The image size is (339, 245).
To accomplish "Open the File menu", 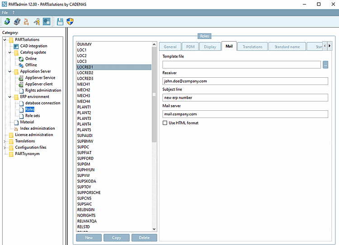I will 5,12.
